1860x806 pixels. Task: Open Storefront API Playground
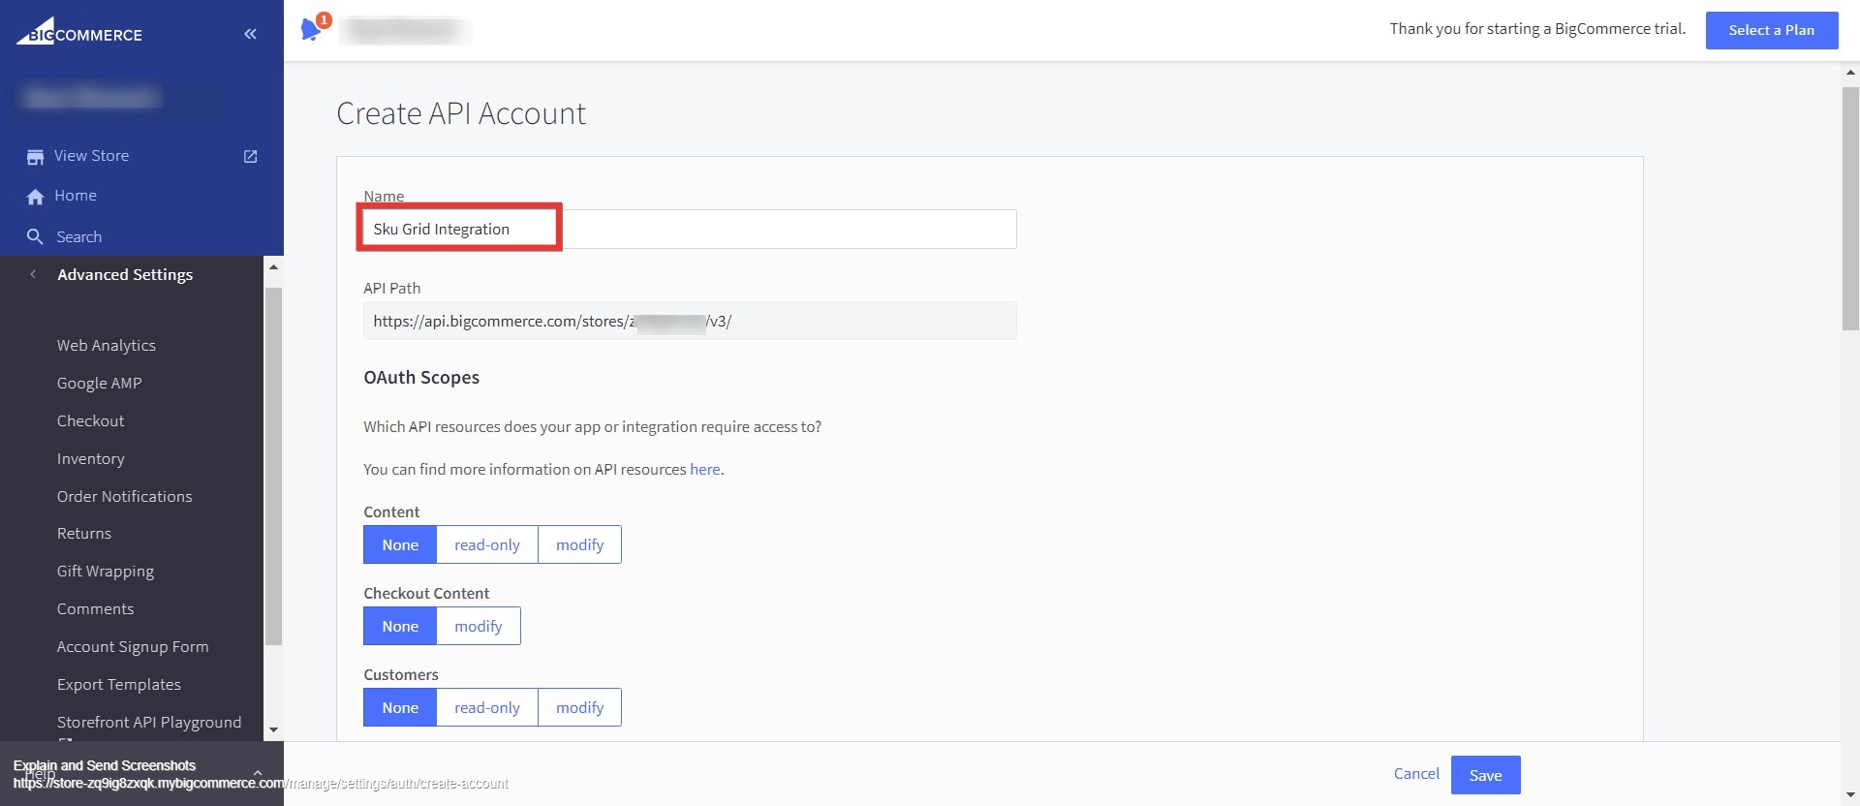click(148, 722)
